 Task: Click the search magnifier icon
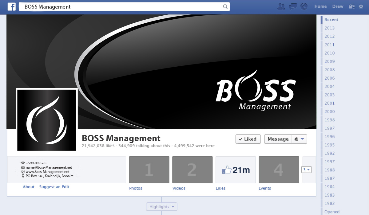pyautogui.click(x=225, y=7)
